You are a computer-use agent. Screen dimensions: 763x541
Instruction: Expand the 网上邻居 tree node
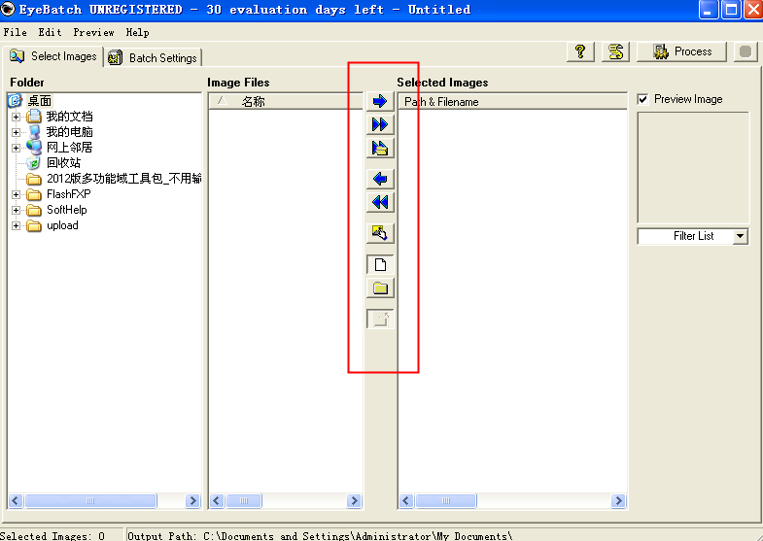(x=17, y=148)
